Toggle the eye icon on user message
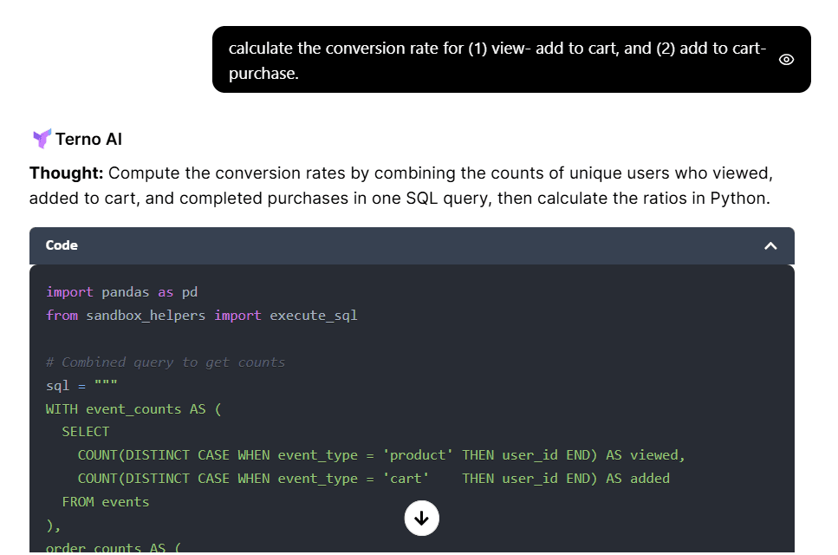 786,60
